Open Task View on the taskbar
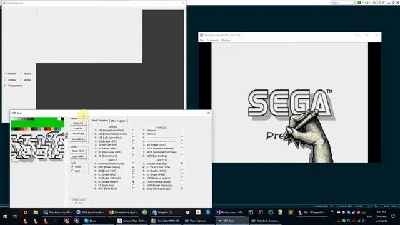400x225 pixels. pyautogui.click(x=15, y=216)
